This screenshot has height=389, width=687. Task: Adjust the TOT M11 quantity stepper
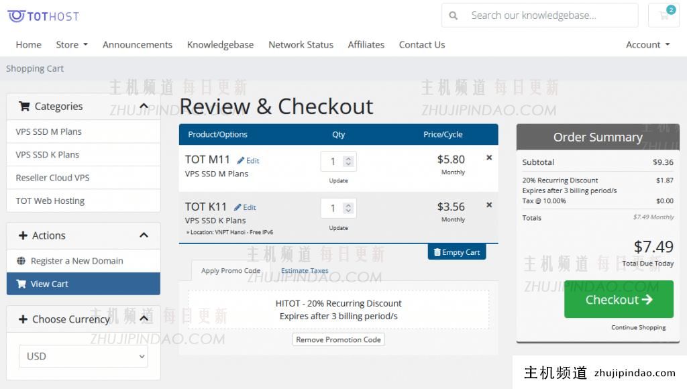click(348, 161)
